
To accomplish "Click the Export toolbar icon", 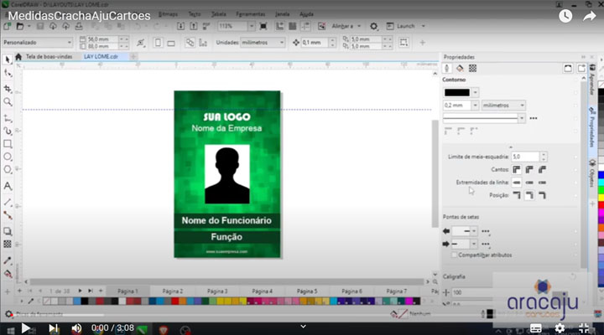I will point(194,26).
